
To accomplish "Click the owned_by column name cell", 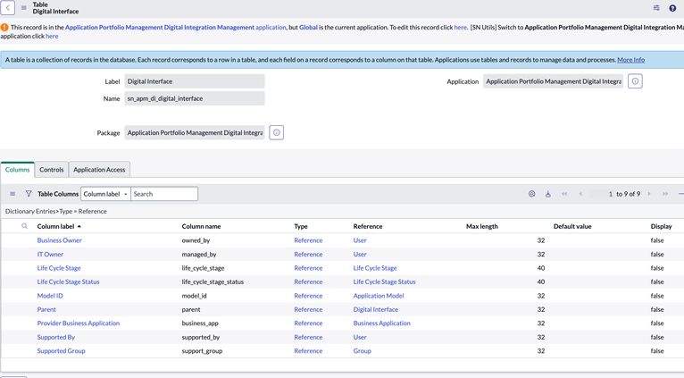I will click(x=197, y=240).
